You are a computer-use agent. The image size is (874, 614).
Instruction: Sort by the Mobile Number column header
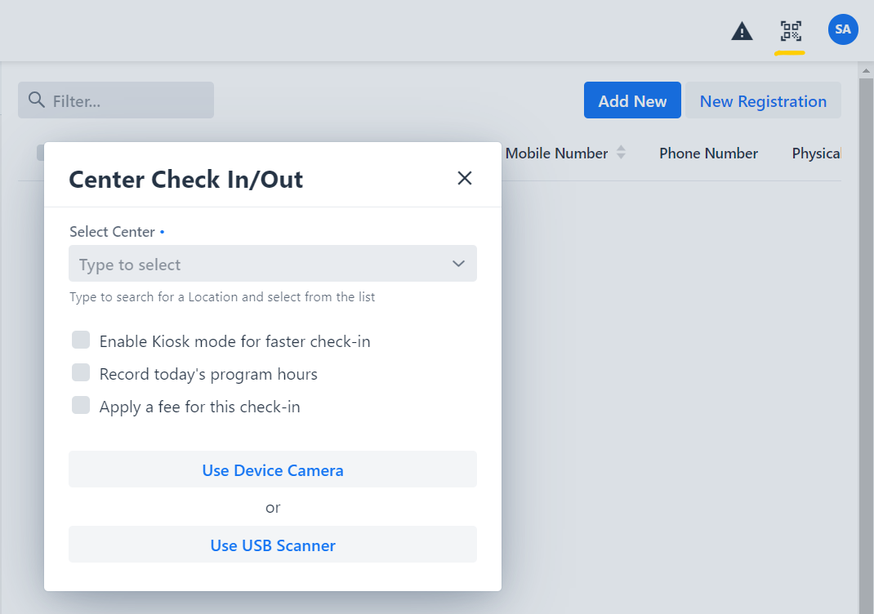point(556,153)
